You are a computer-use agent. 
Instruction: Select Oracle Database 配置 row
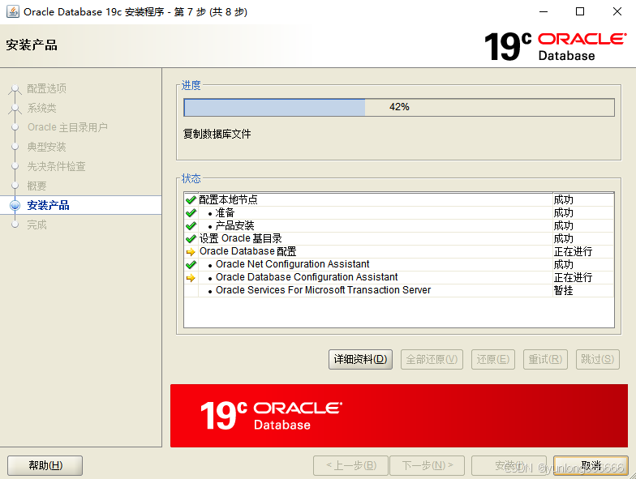[399, 251]
